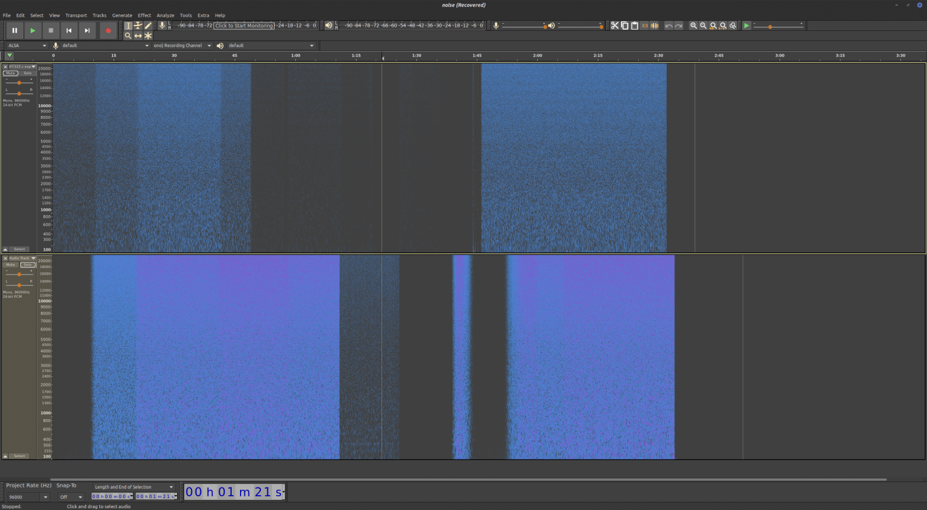Silence the audio selection

pos(654,26)
